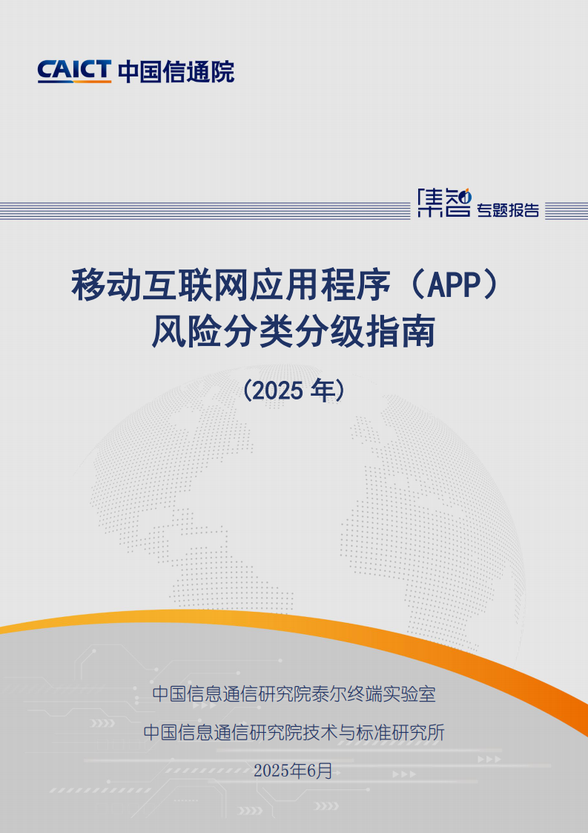This screenshot has height=833, width=588.
Task: Click 中国信息通信研究院技术与标准研究所 text
Action: point(294,733)
